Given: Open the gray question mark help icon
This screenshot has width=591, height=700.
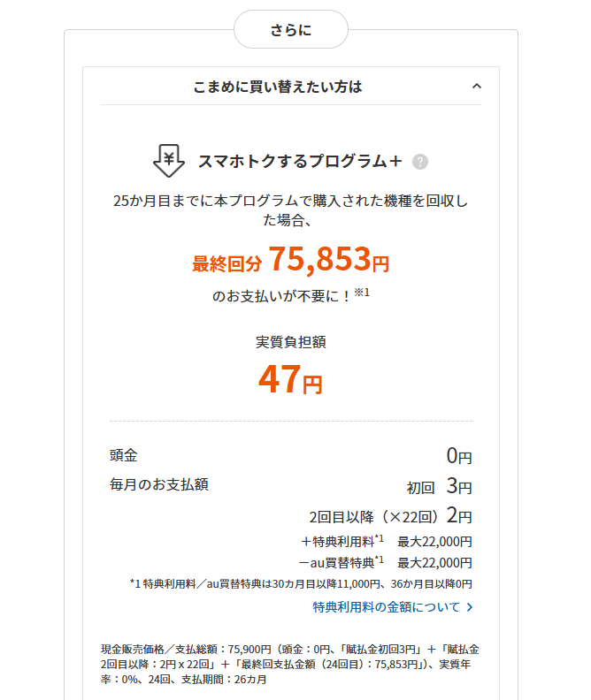Looking at the screenshot, I should [420, 162].
